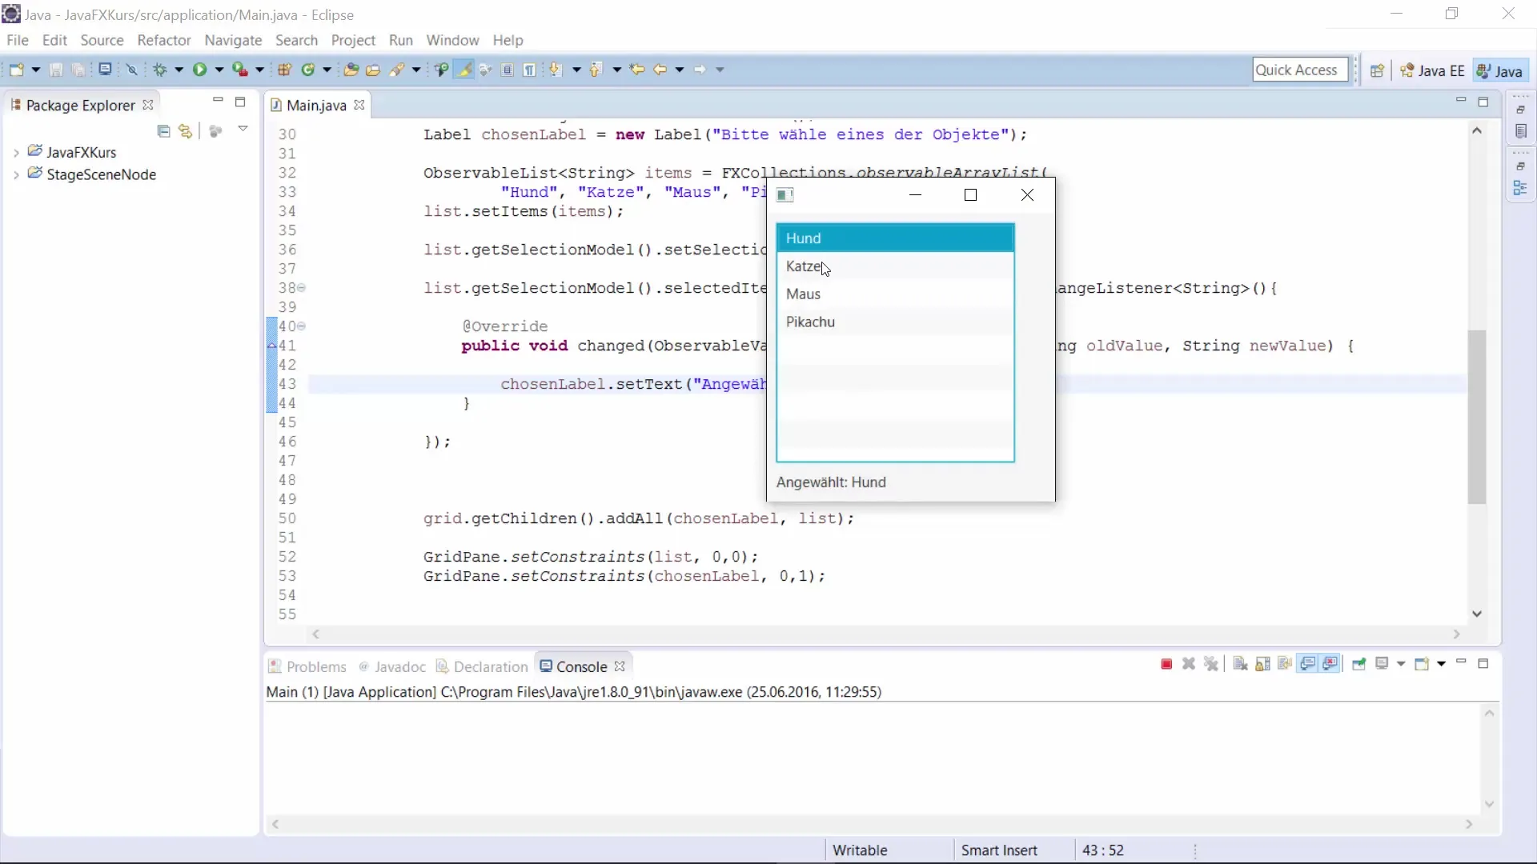The width and height of the screenshot is (1537, 864).
Task: Select Pikachu in the app list
Action: pyautogui.click(x=895, y=322)
